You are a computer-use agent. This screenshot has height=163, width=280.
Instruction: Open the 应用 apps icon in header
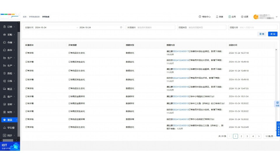tap(230, 17)
